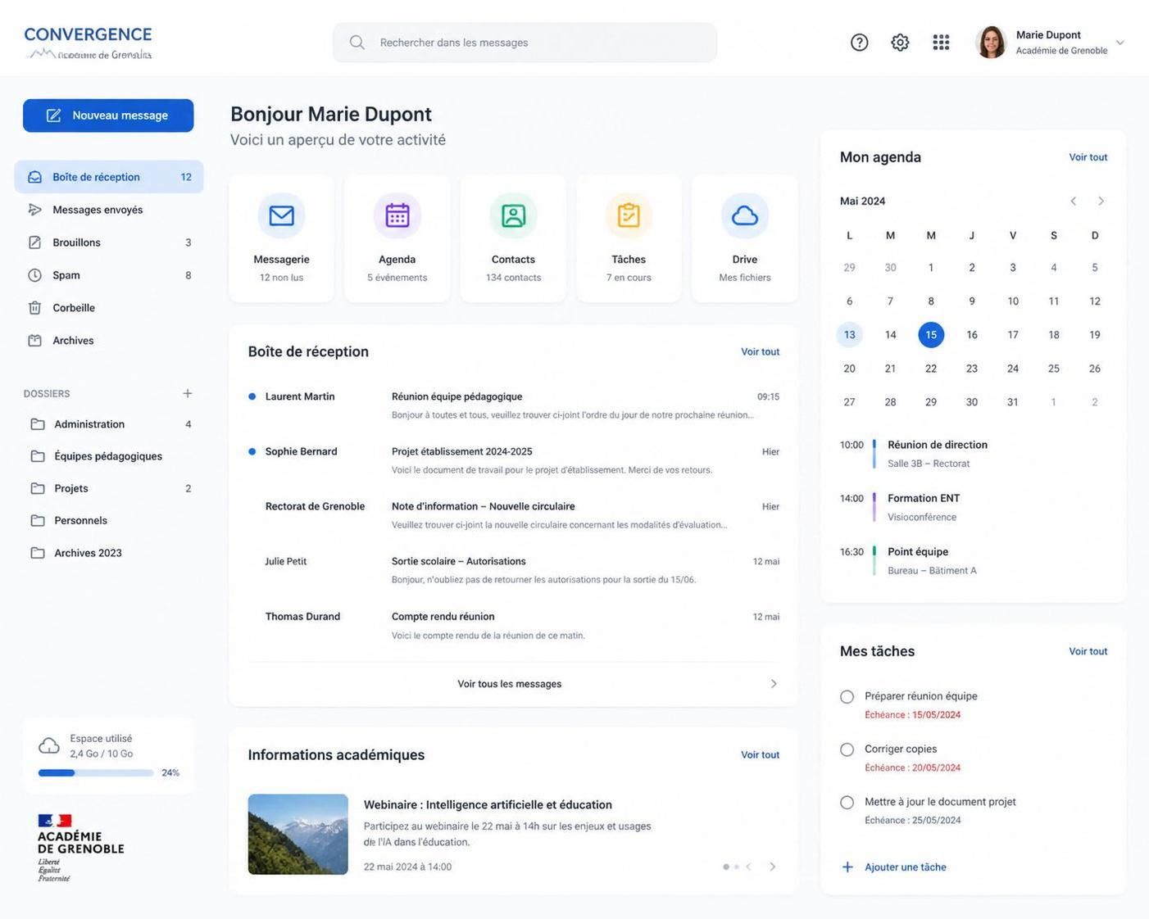Open the Équipes pédagogiques folder
1149x919 pixels.
(x=109, y=456)
